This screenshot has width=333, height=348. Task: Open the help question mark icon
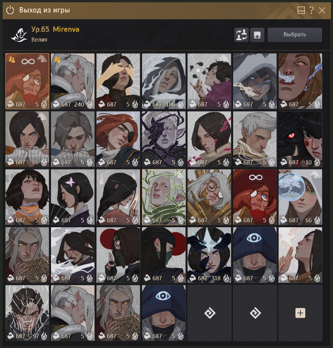[311, 10]
